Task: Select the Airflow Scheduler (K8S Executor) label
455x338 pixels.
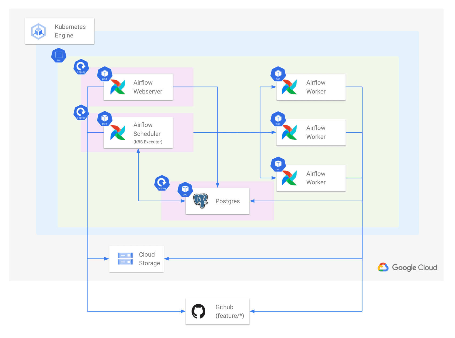Action: point(148,133)
